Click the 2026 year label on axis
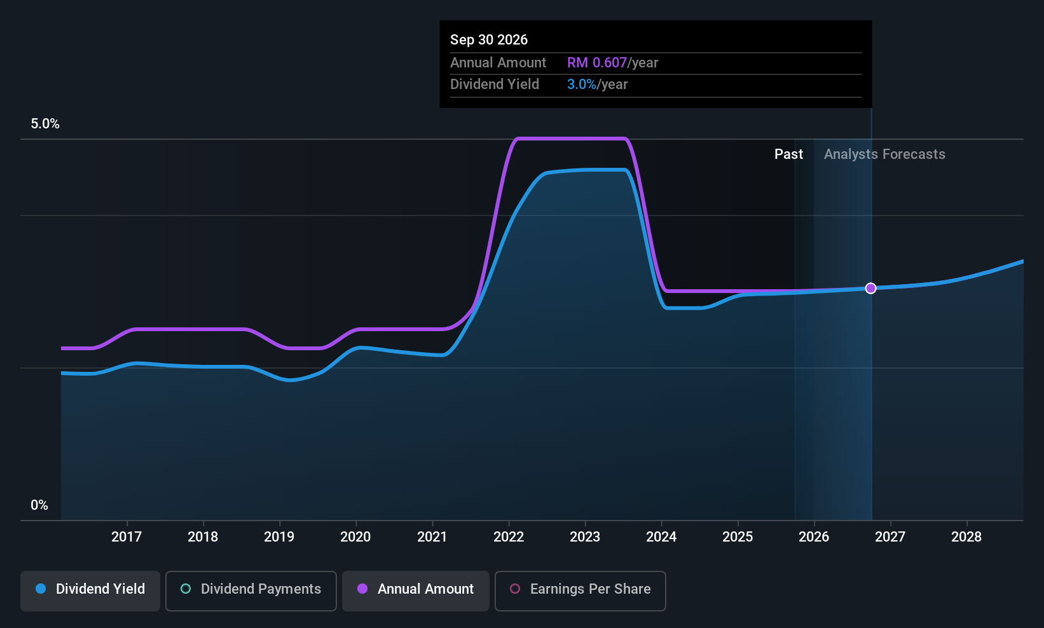This screenshot has height=628, width=1044. click(814, 536)
